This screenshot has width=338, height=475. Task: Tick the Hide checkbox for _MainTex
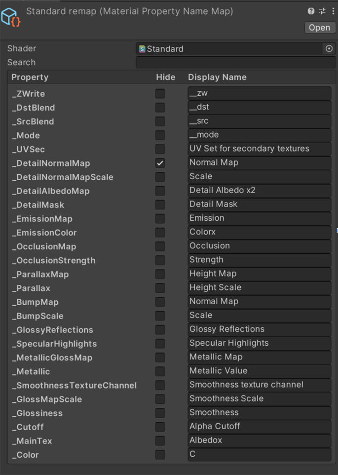coord(160,441)
